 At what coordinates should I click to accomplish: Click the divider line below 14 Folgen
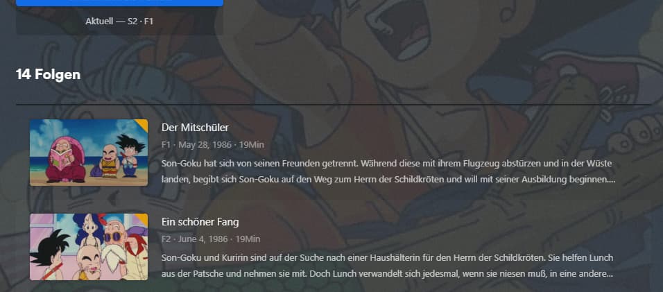(334, 104)
